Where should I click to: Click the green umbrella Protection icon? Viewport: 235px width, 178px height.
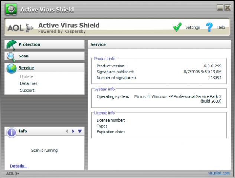point(12,45)
